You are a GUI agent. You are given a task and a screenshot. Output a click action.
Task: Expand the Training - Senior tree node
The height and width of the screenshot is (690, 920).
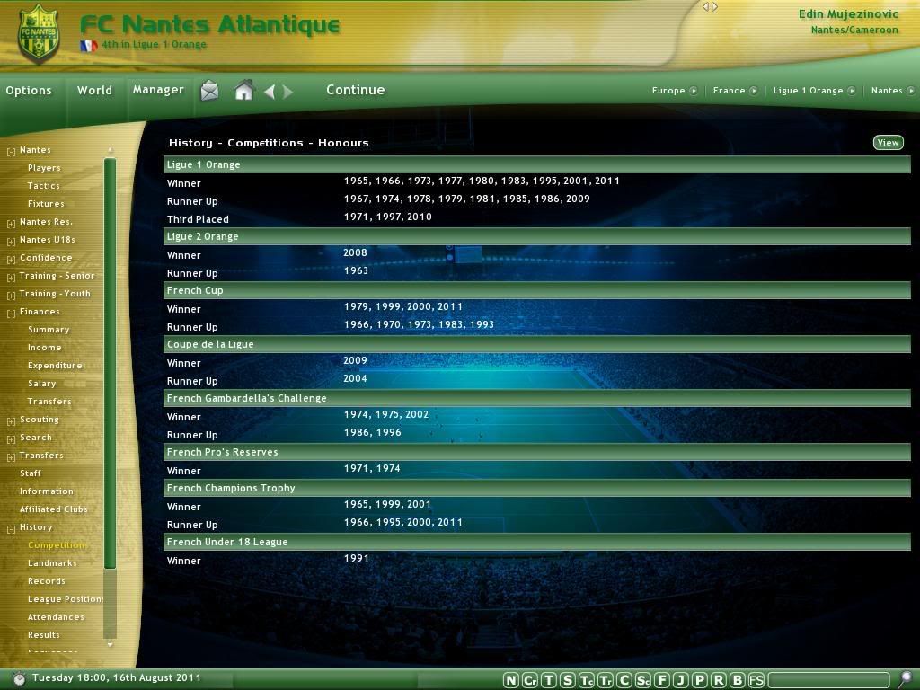coord(11,278)
